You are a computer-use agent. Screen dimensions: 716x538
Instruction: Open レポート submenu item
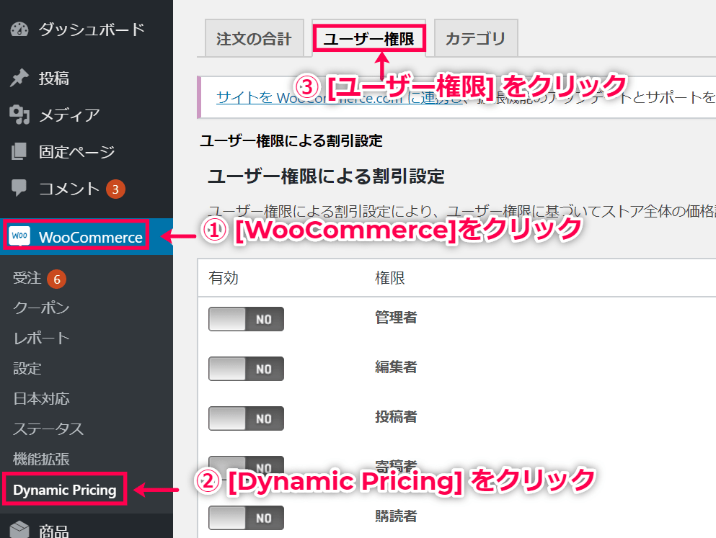coord(41,339)
